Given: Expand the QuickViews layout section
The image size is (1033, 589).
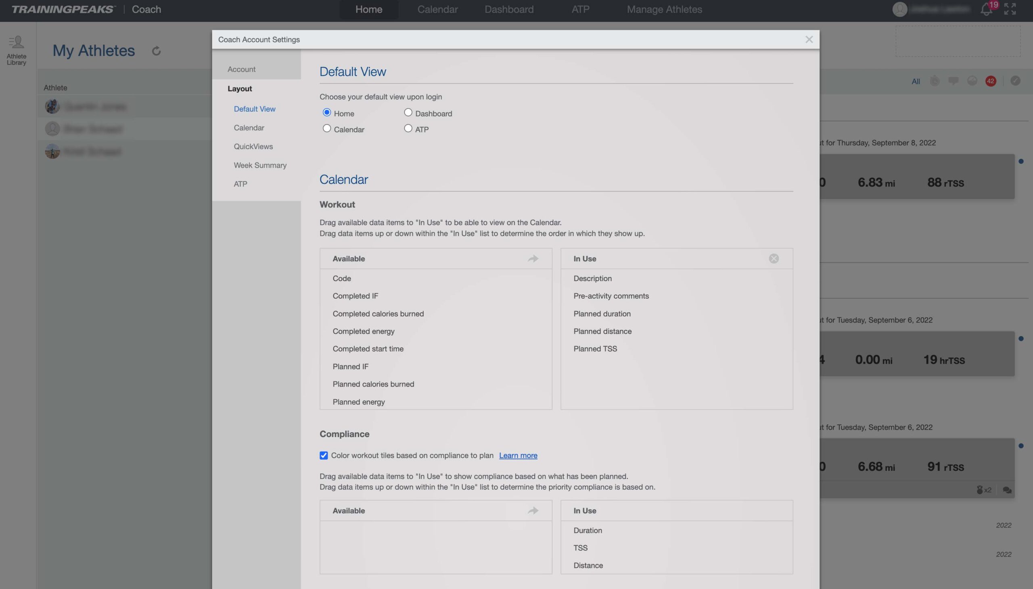Looking at the screenshot, I should coord(253,147).
